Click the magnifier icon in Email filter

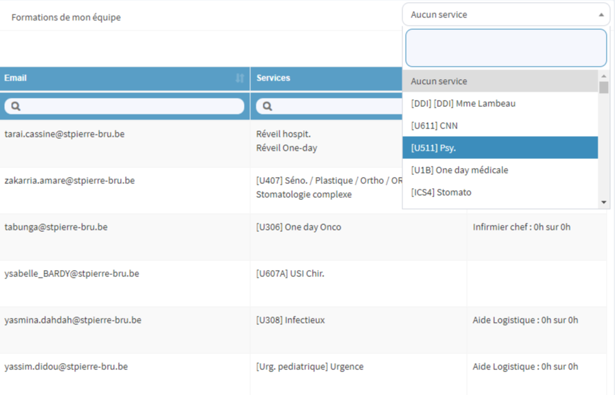tap(16, 106)
